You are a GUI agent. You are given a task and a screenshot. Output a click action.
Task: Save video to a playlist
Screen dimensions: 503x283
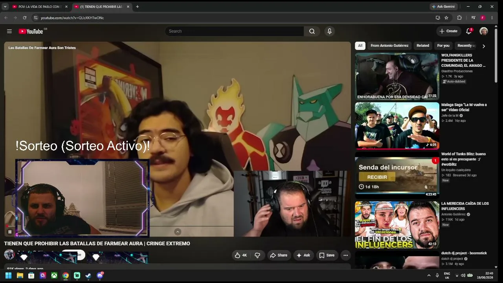[x=327, y=255]
